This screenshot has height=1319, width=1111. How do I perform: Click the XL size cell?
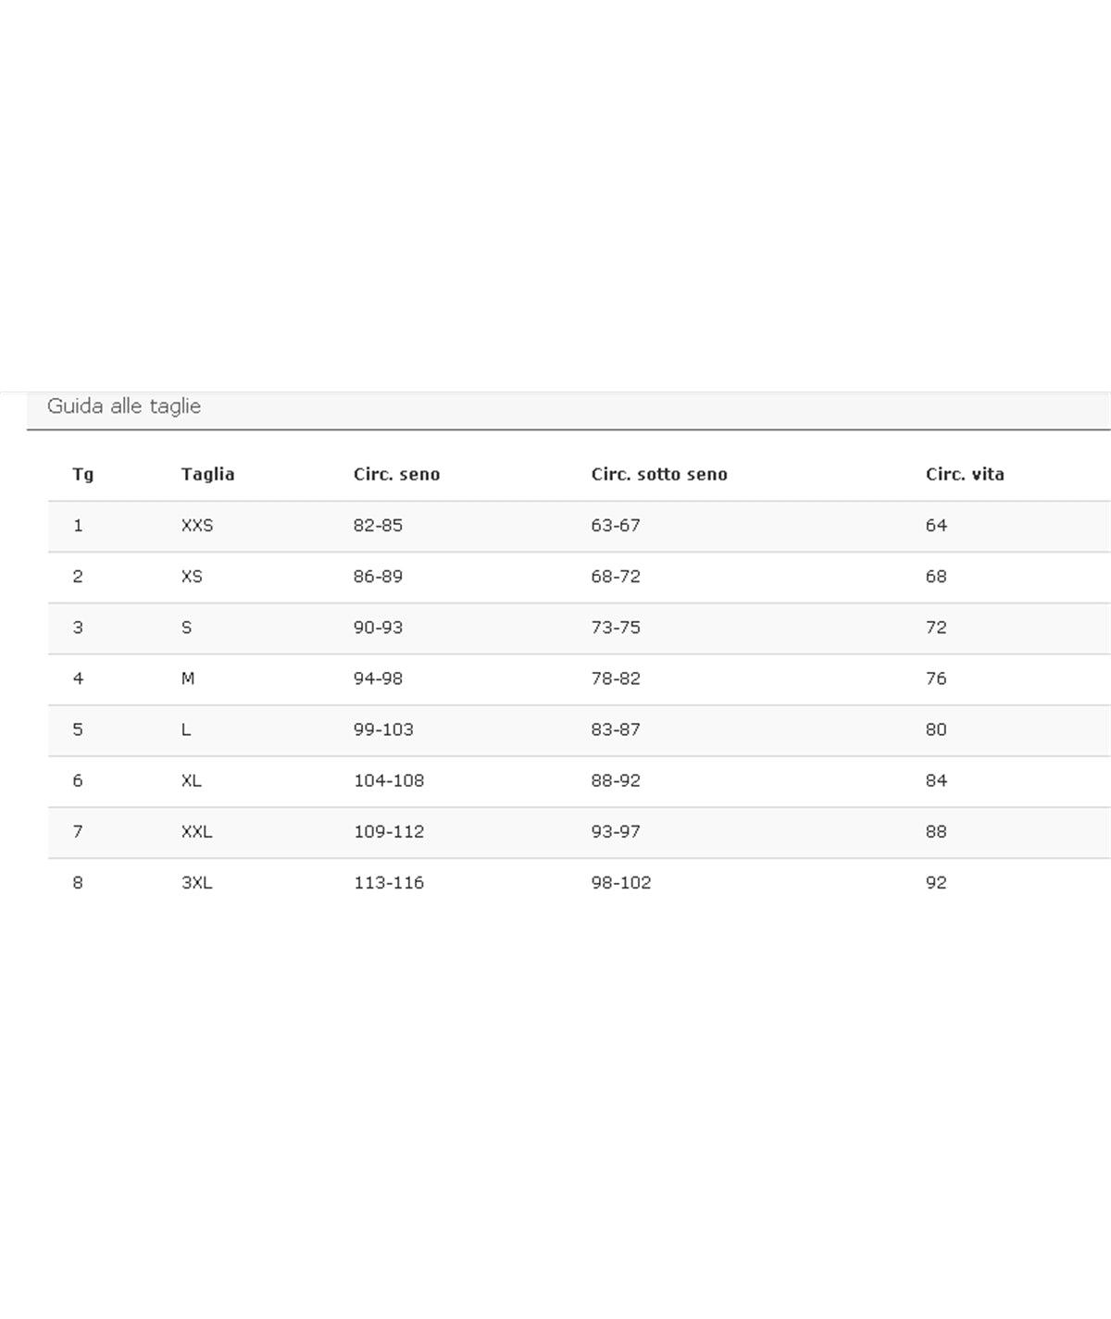(x=192, y=780)
